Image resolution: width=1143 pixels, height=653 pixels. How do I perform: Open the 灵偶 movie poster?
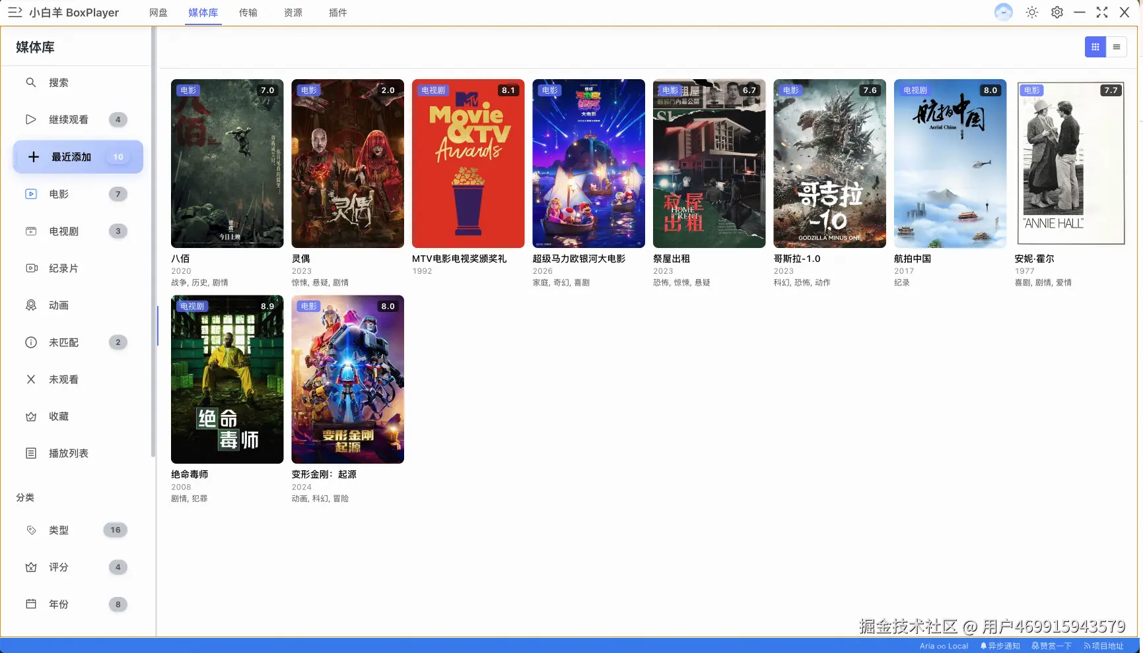click(x=348, y=164)
